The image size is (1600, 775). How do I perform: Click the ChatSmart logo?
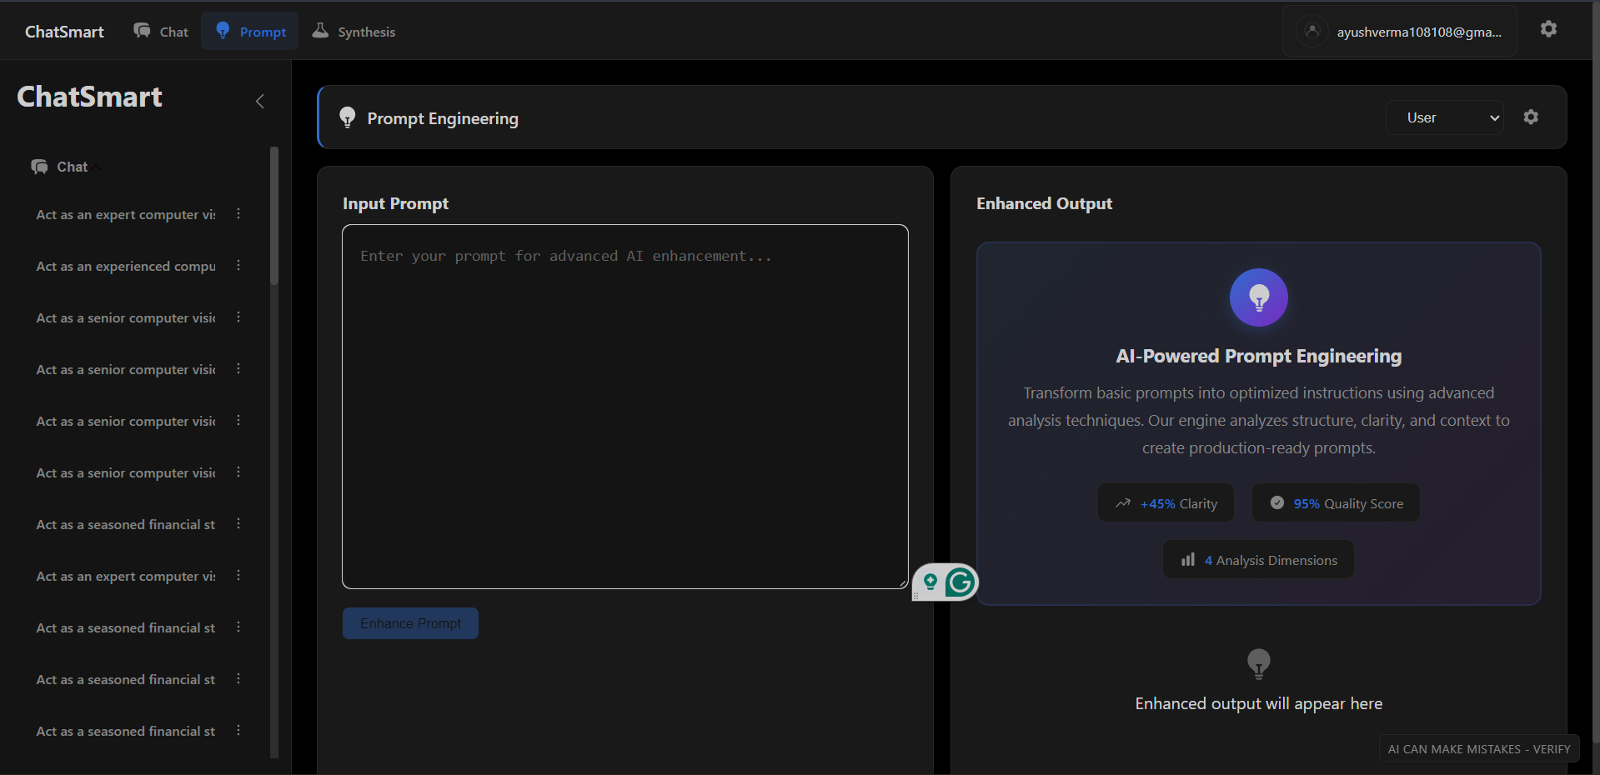click(x=63, y=31)
